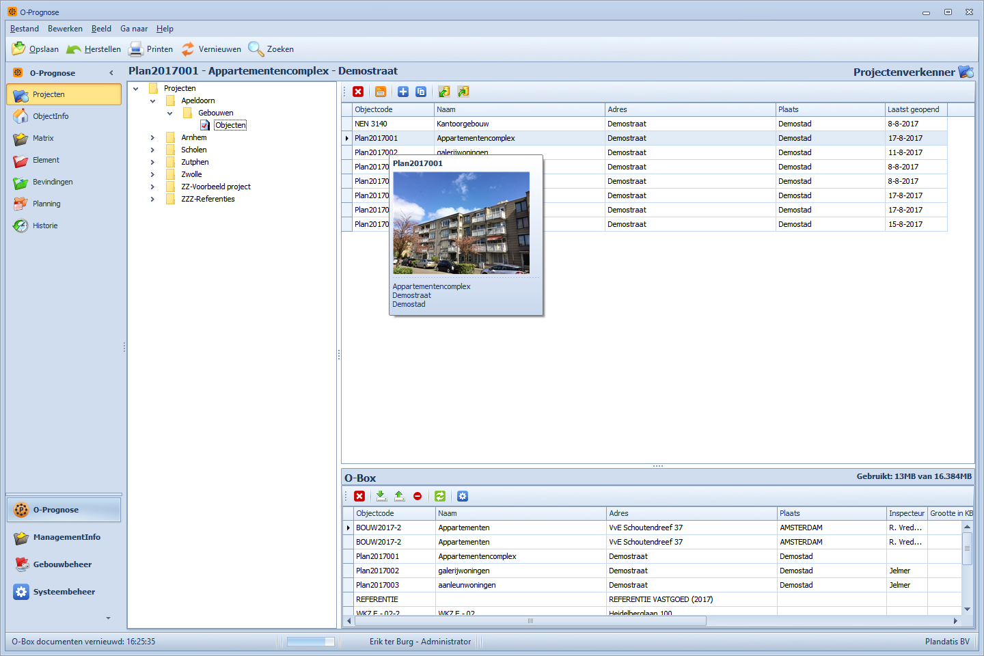Switch to the O-Prognose module

(x=64, y=510)
